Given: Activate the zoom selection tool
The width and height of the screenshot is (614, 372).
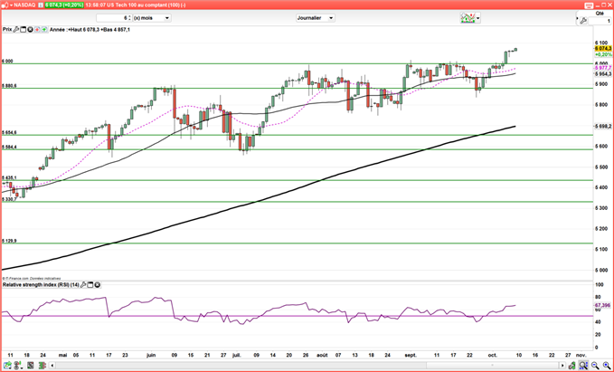Looking at the screenshot, I should tap(583, 366).
